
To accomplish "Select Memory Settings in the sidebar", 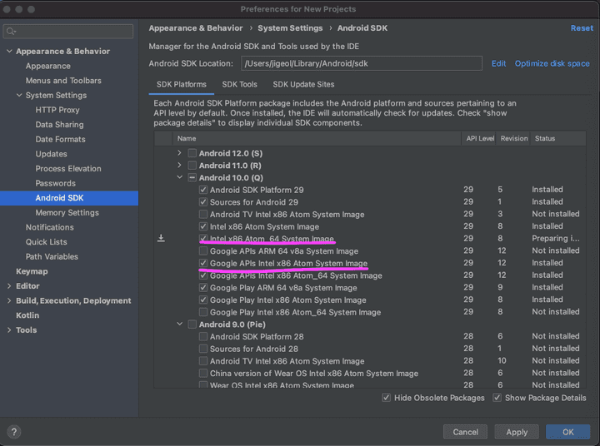I will [67, 212].
